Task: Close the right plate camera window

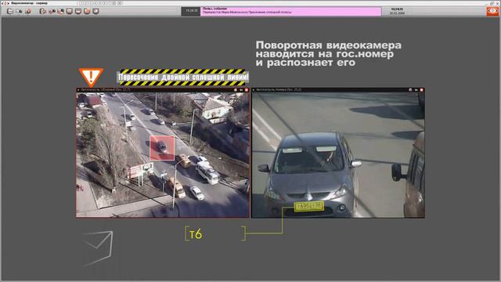Action: point(421,90)
